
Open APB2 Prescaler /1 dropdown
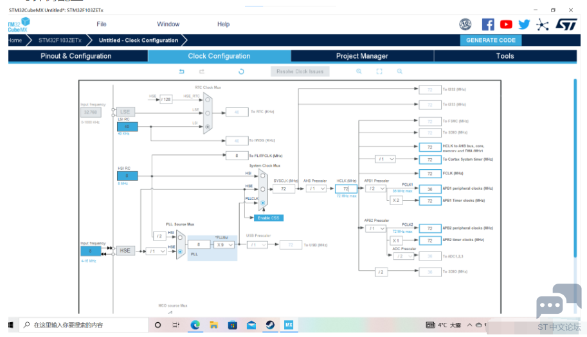[x=376, y=228]
